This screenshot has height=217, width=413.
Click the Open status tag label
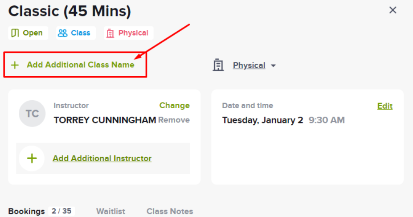coord(33,33)
